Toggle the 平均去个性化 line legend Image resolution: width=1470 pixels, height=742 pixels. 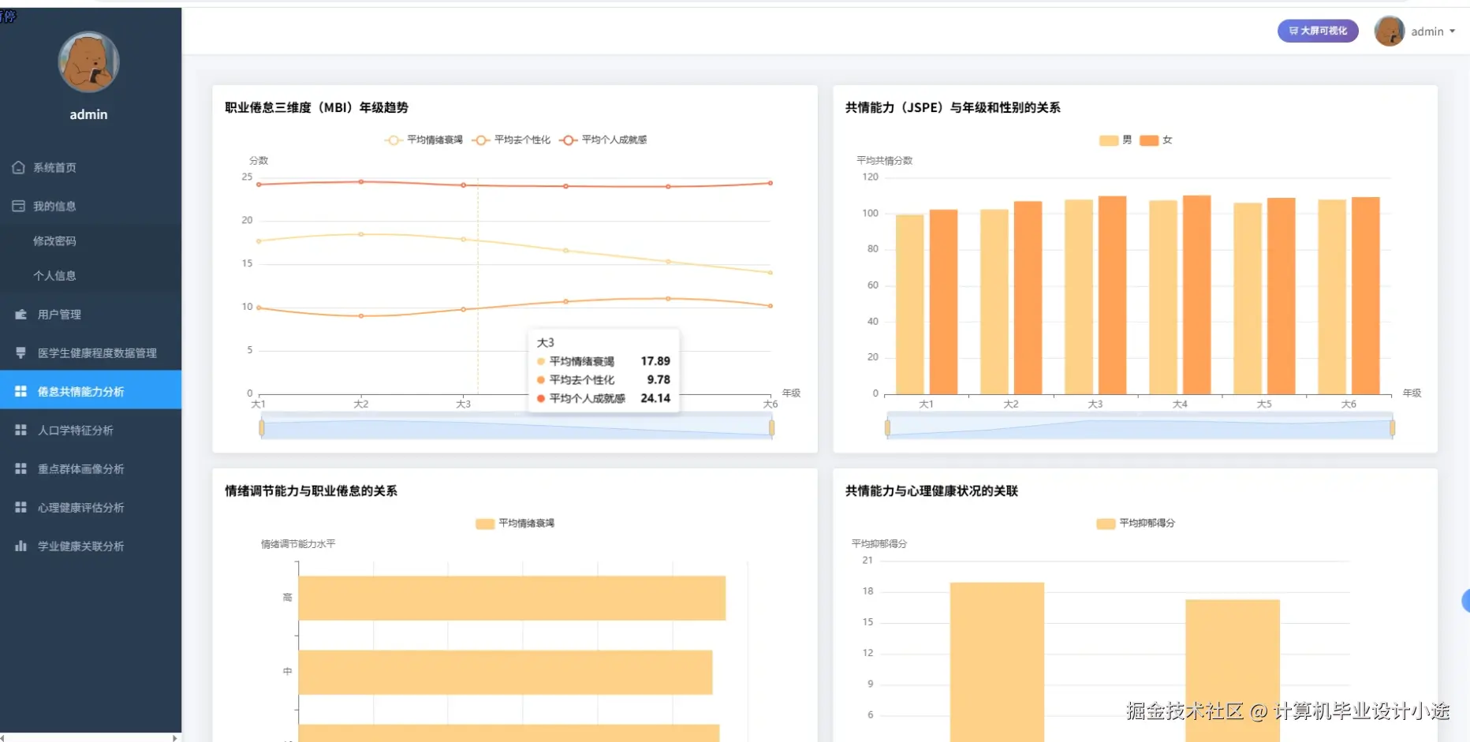tap(511, 140)
